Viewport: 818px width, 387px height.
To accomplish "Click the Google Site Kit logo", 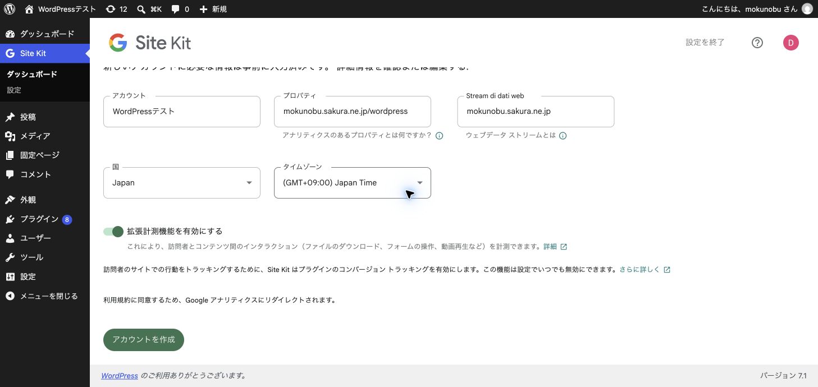I will tap(150, 43).
